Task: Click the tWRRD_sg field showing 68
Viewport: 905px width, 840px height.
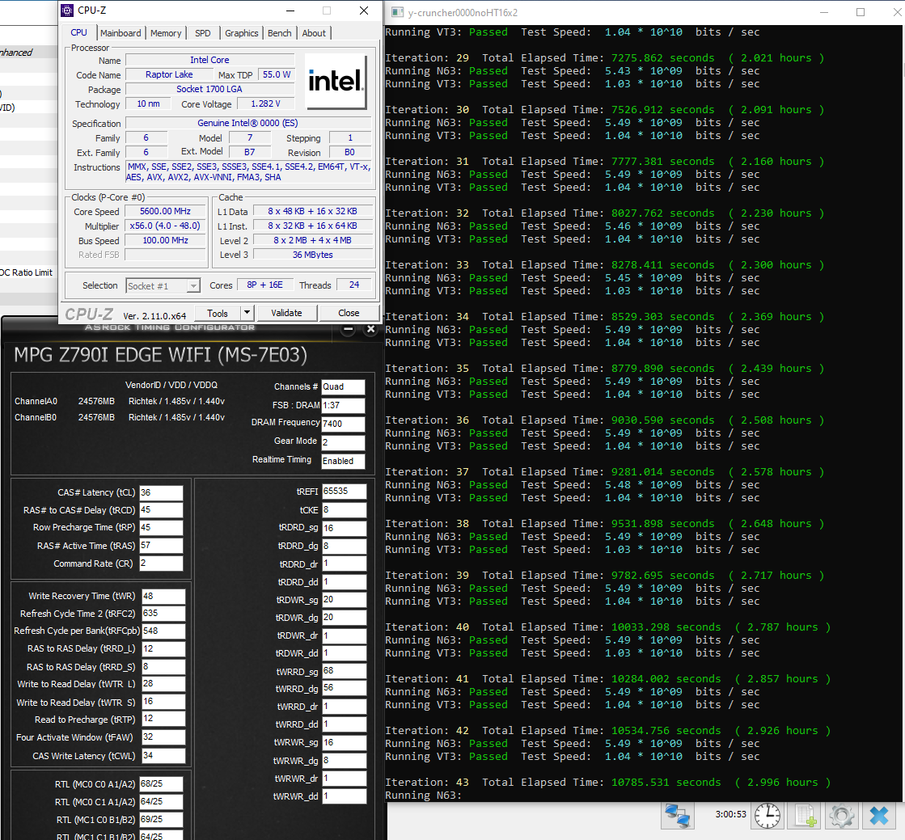Action: (344, 671)
